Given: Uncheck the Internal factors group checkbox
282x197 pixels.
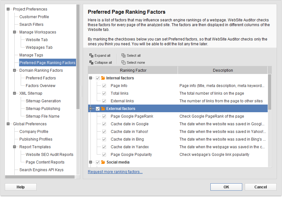Looking at the screenshot, I should 98,78.
